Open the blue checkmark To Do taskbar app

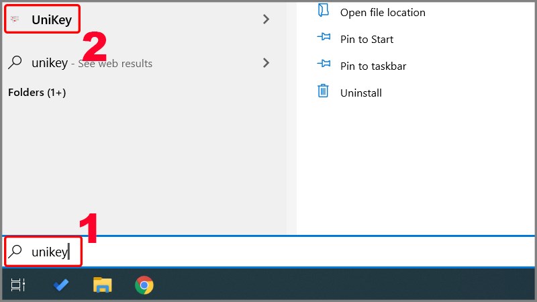tap(61, 285)
